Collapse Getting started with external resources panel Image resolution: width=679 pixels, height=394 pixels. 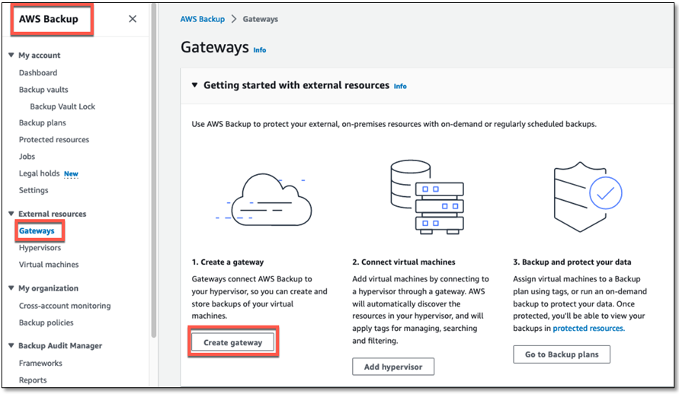[195, 85]
